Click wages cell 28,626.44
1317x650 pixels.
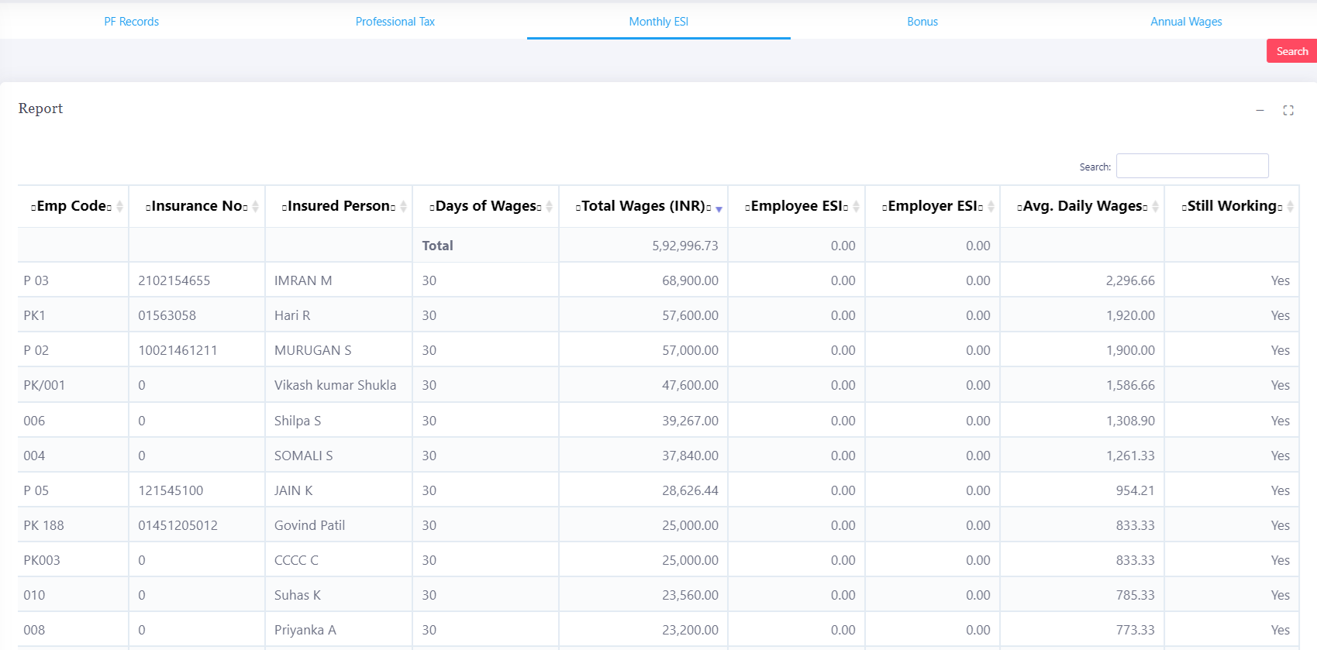690,490
